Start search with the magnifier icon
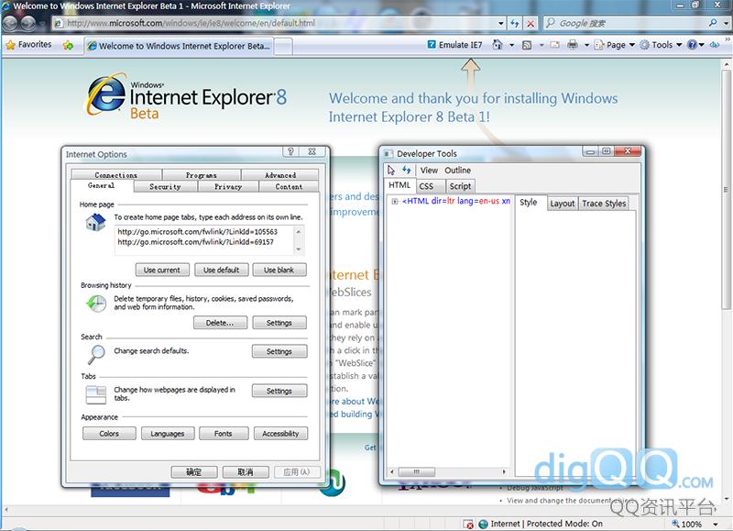Viewport: 733px width, 531px height. tap(713, 23)
